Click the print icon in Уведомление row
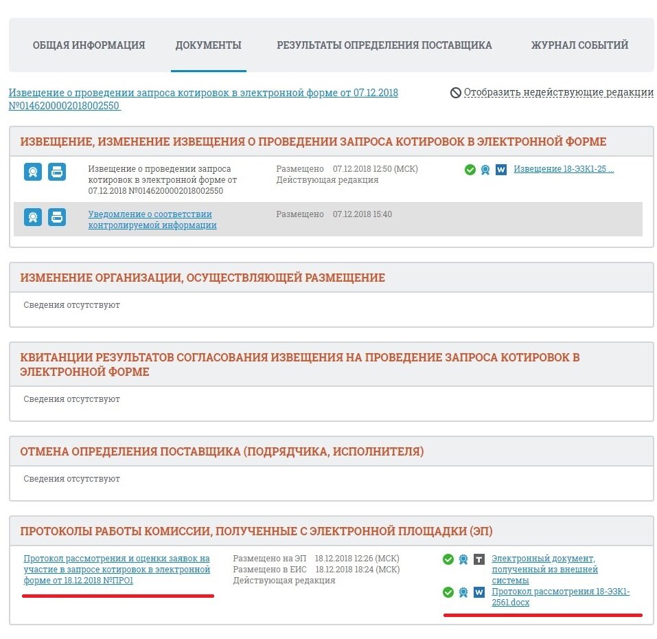Image resolution: width=657 pixels, height=639 pixels. [x=57, y=217]
